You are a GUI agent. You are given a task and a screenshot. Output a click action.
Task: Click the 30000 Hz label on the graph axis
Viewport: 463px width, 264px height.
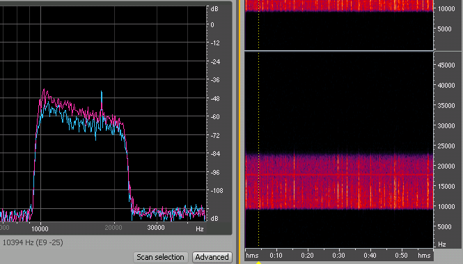tap(156, 228)
